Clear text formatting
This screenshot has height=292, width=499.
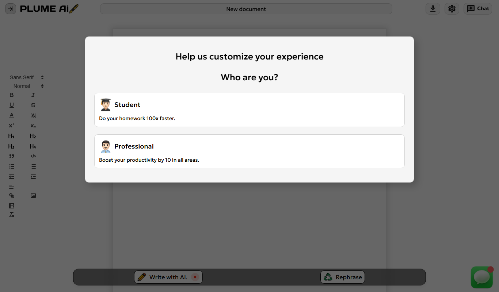pyautogui.click(x=12, y=215)
